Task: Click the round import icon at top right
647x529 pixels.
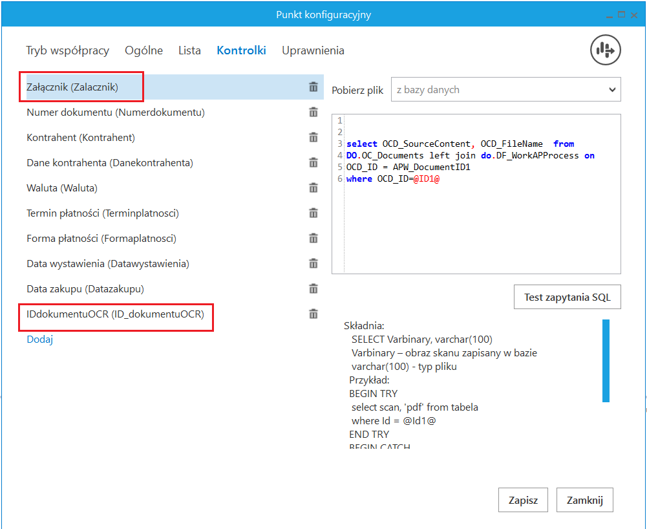Action: [605, 50]
